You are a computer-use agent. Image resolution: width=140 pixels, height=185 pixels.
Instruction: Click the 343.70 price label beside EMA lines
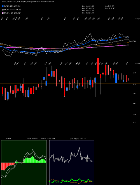[132, 41]
